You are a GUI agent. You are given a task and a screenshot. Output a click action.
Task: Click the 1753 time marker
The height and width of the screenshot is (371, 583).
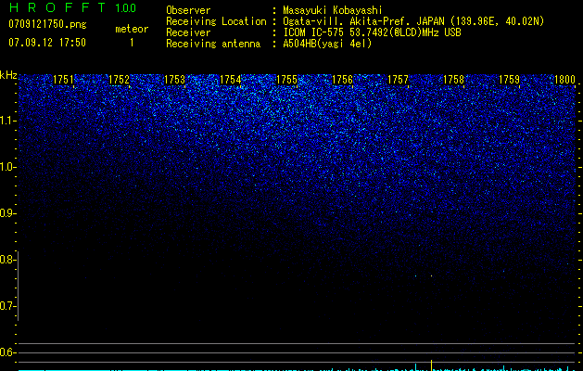175,80
